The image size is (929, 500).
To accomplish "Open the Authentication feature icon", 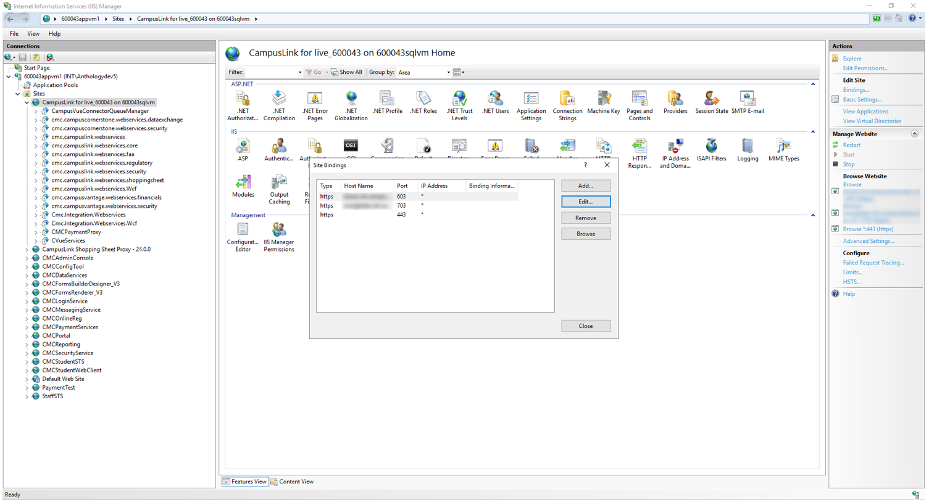I will pos(279,150).
